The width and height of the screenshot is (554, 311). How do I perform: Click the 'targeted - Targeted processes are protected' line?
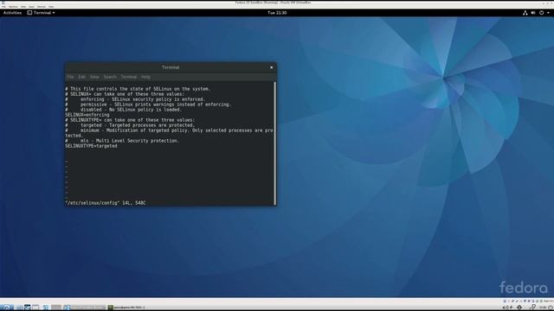pos(130,125)
